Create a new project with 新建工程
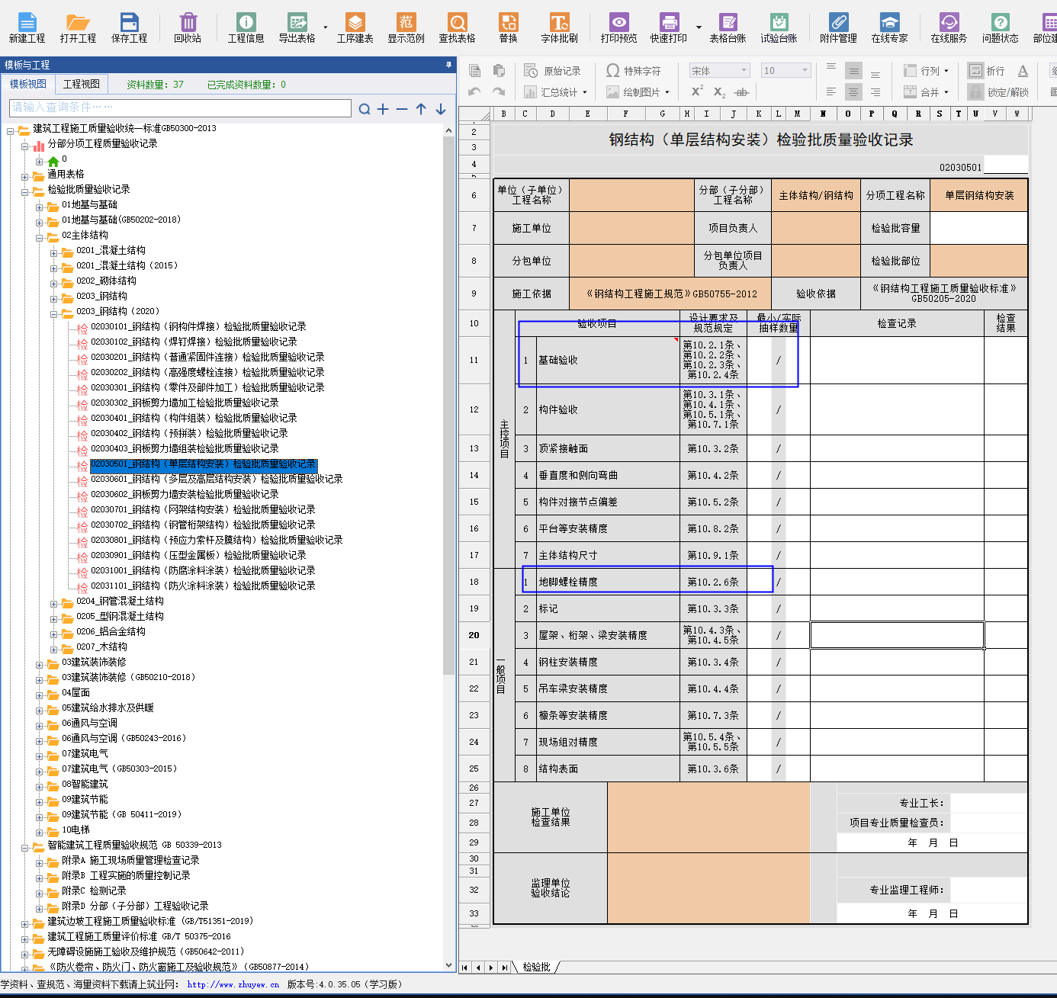This screenshot has width=1057, height=998. (x=27, y=27)
